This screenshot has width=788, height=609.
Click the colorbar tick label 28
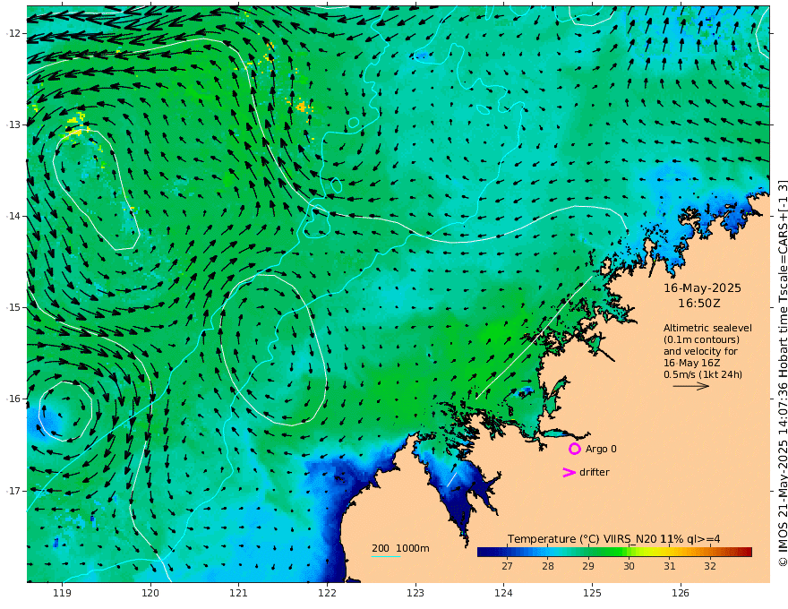(x=548, y=566)
